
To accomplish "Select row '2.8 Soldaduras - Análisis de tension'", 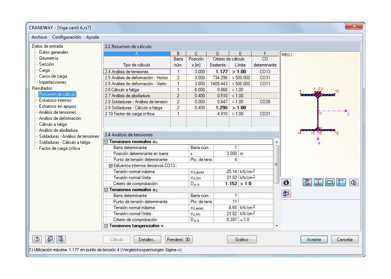I will coord(191,102).
